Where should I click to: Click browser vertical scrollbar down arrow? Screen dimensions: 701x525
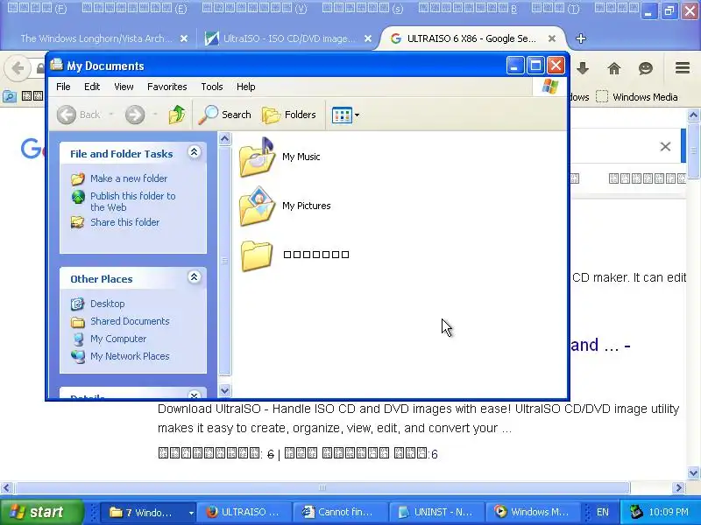coord(693,472)
